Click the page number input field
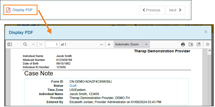Image resolution: width=215 pixels, height=107 pixels. [x=52, y=44]
